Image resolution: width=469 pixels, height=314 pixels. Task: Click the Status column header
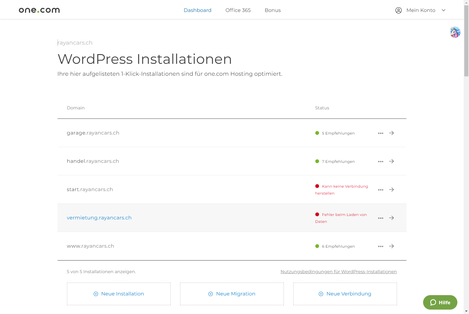pos(322,108)
